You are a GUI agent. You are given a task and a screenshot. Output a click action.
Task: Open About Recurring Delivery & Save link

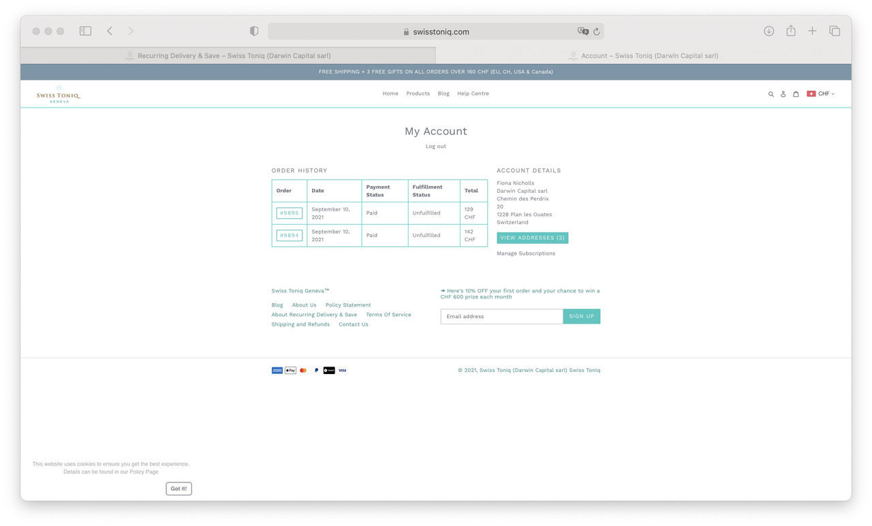click(314, 315)
